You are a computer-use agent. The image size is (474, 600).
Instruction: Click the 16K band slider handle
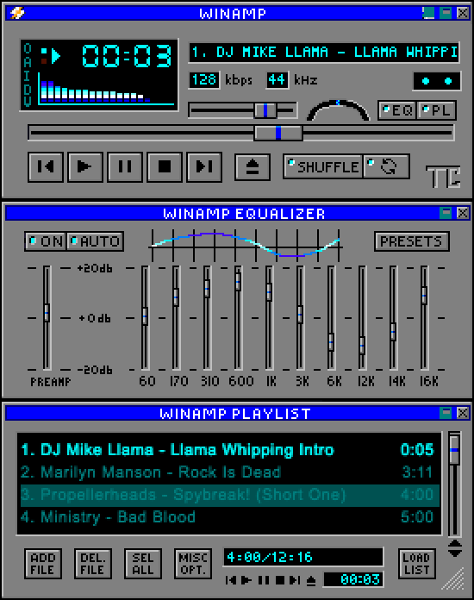click(x=424, y=296)
